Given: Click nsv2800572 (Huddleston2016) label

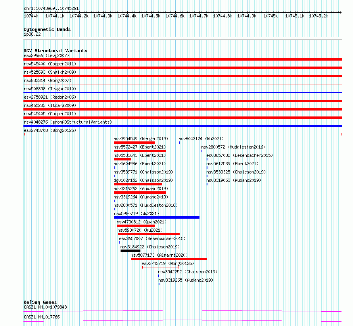Looking at the screenshot, I should point(234,147).
